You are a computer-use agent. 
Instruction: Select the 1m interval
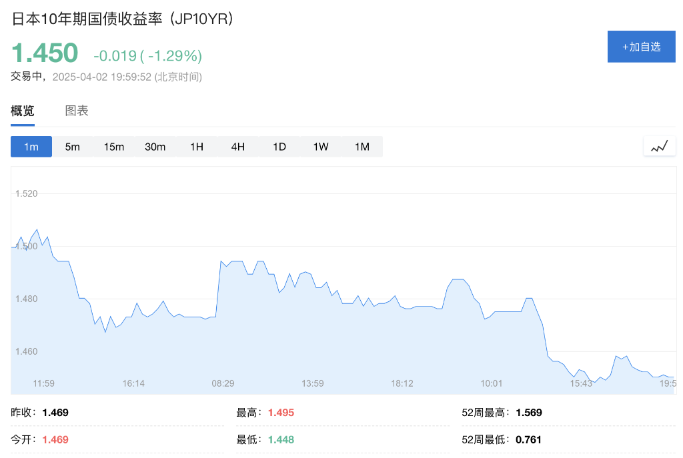[31, 147]
